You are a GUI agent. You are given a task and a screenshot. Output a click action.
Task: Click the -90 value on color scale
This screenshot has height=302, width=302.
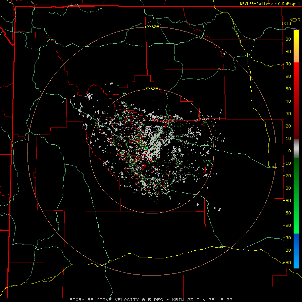287,263
